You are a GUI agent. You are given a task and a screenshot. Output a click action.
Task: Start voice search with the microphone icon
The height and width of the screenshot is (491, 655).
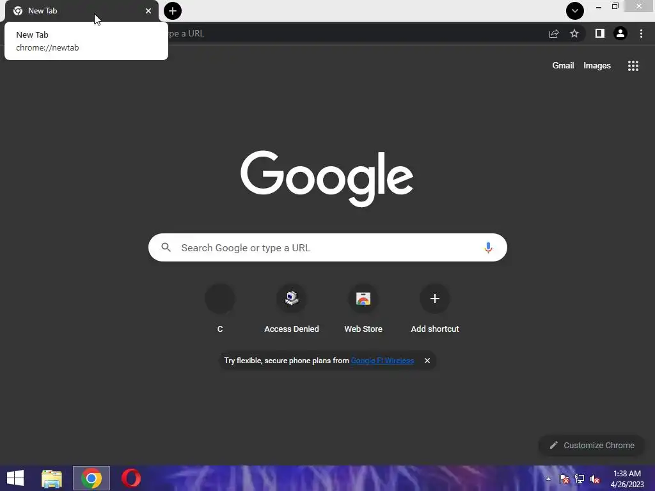point(488,247)
